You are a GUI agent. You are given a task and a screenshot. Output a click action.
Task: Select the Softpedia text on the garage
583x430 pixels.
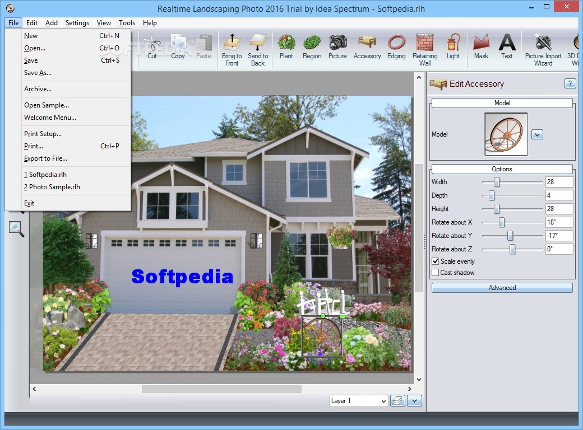tap(182, 277)
